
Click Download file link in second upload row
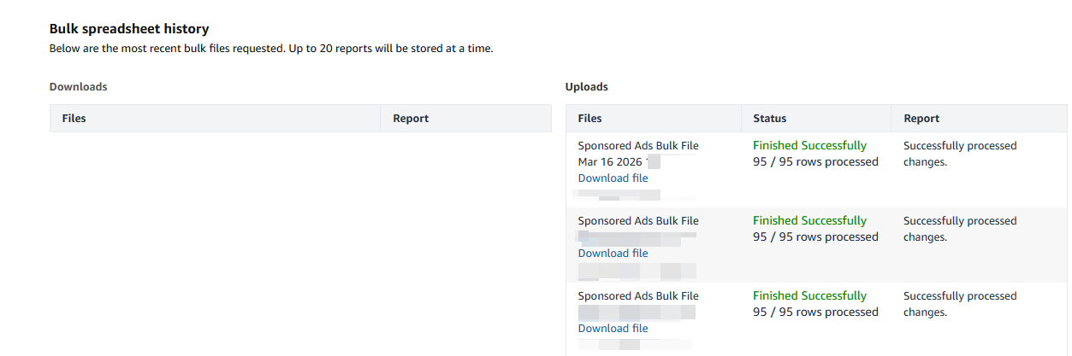613,254
